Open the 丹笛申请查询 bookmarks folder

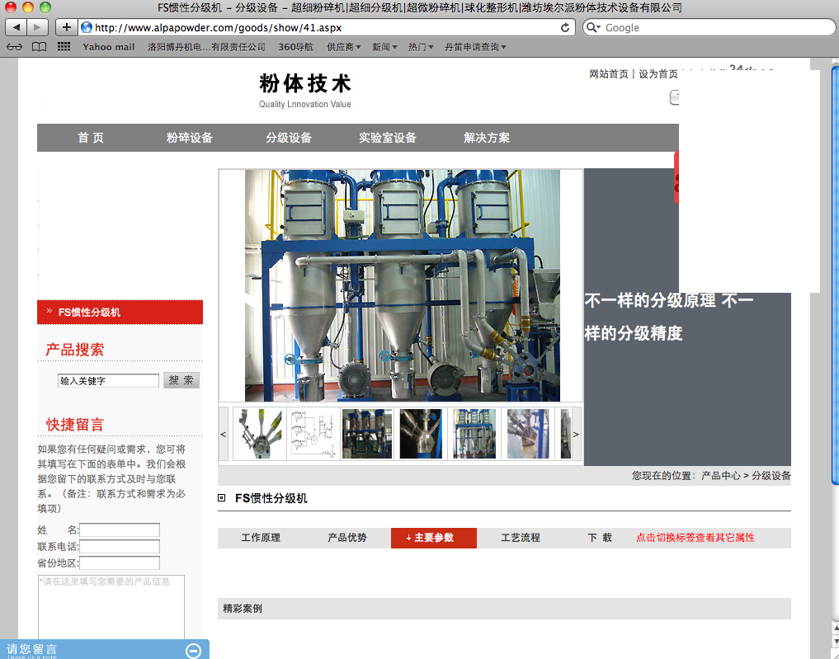(x=475, y=47)
